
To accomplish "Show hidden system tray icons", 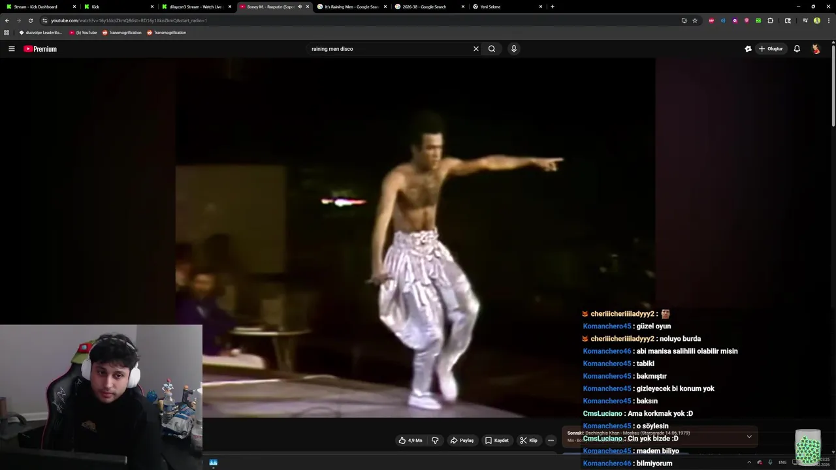I will coord(749,462).
